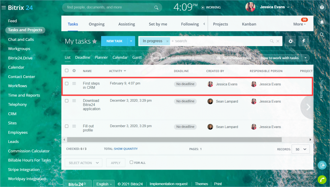Collapse tabs with left chevron arrow
The height and width of the screenshot is (187, 330).
(204, 24)
